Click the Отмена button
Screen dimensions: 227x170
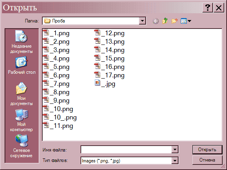coord(207,160)
